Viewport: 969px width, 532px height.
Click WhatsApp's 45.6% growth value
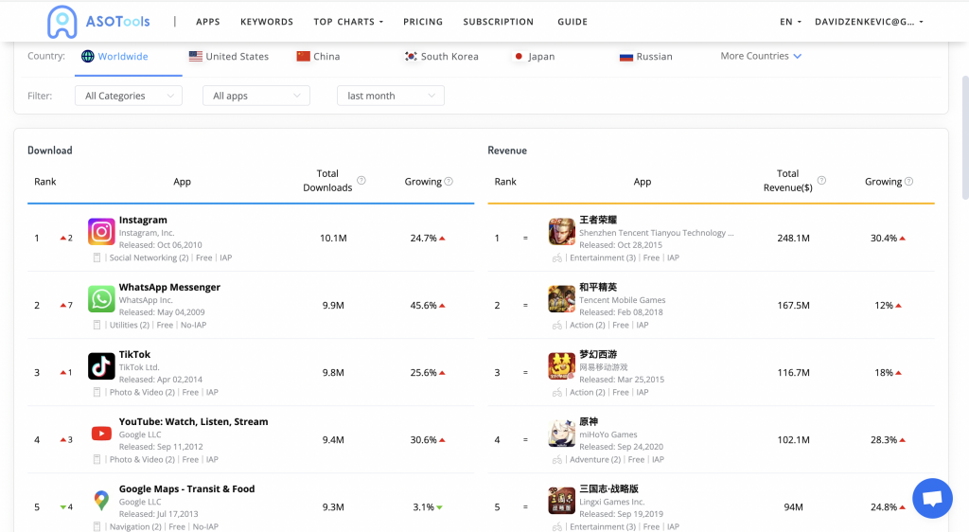click(x=423, y=305)
